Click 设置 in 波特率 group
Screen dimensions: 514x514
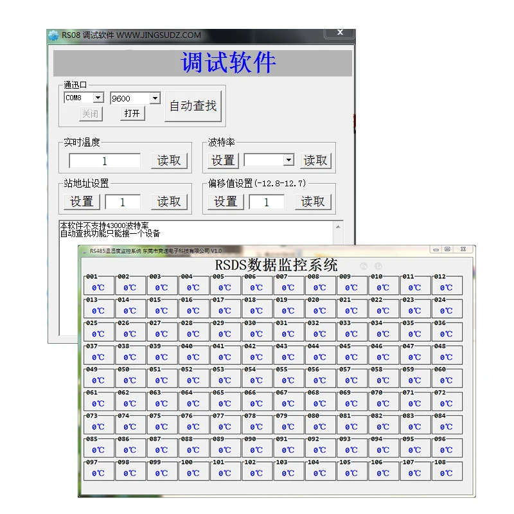[x=223, y=161]
